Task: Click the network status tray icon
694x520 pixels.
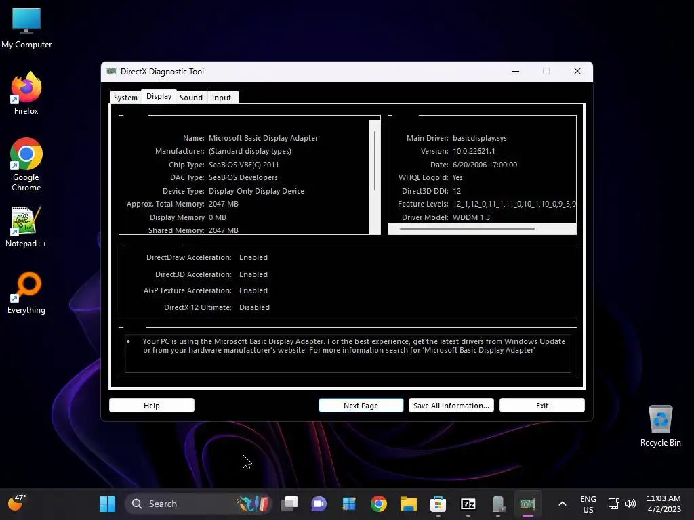Action: coord(613,504)
